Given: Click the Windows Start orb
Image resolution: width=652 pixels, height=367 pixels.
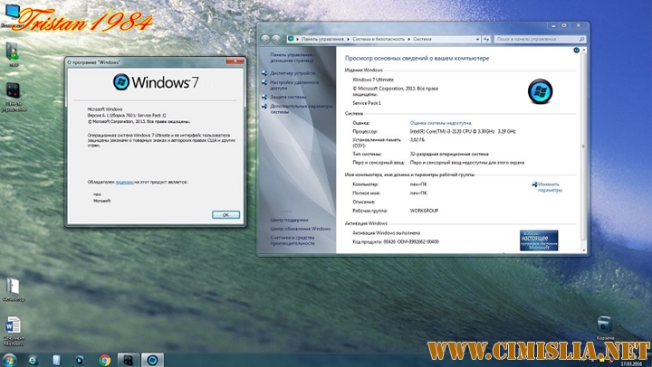Looking at the screenshot, I should [x=9, y=359].
